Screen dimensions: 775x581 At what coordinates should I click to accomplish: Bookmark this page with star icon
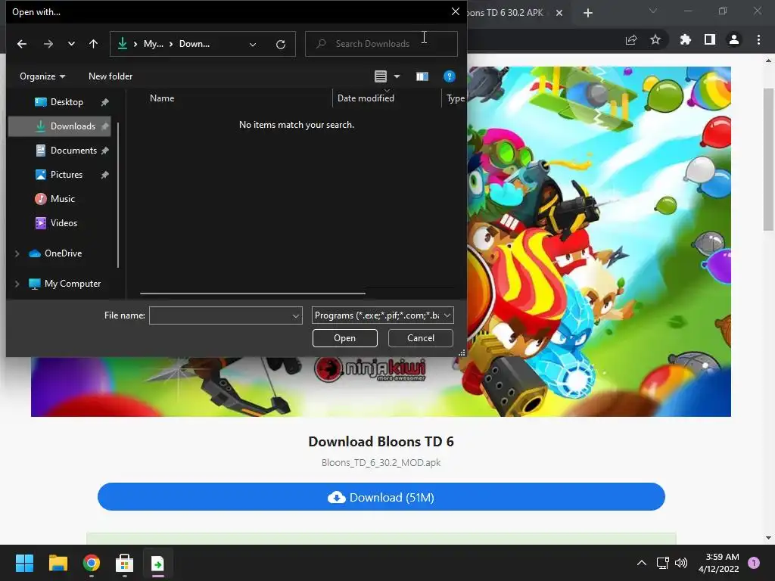pos(655,39)
